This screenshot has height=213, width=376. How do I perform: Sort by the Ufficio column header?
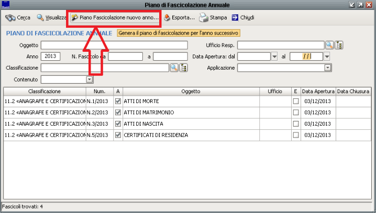(275, 91)
